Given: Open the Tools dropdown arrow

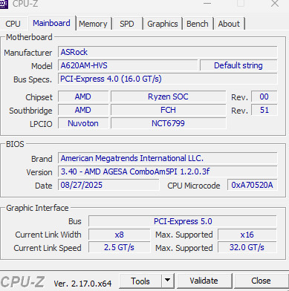Looking at the screenshot, I should tap(168, 281).
